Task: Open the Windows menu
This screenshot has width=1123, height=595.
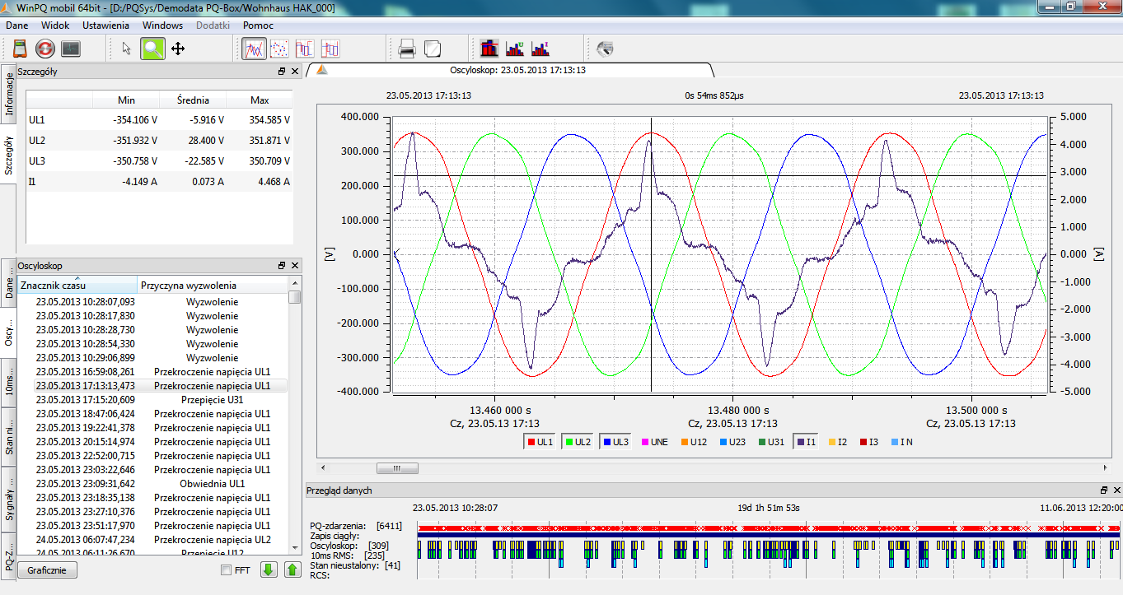Action: pos(162,26)
